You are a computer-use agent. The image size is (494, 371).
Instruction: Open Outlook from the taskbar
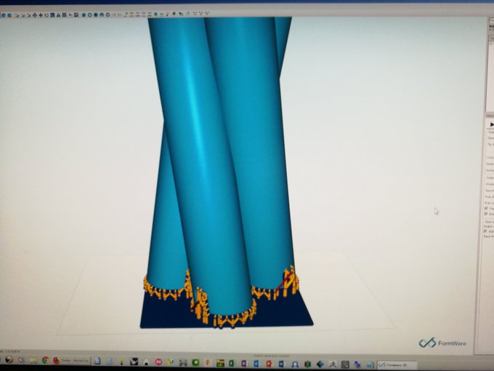click(x=256, y=364)
